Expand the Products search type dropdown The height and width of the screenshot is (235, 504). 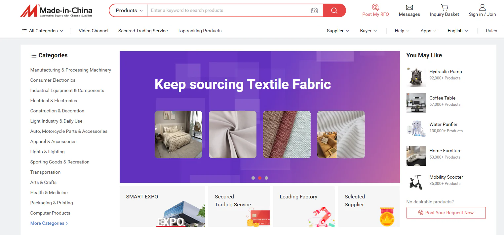pos(129,11)
